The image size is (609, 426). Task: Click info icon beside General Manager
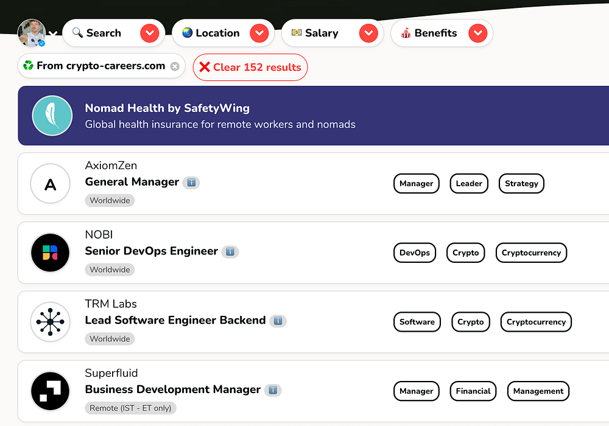(x=191, y=182)
